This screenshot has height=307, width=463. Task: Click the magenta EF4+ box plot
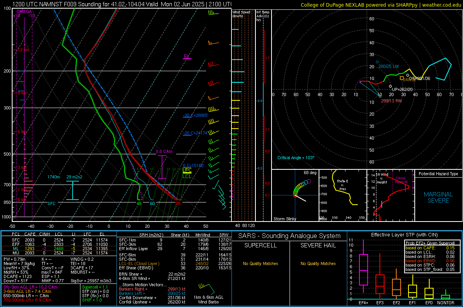363,266
